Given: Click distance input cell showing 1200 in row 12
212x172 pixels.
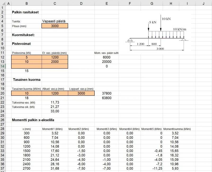Looking at the screenshot, I should click(x=55, y=57).
